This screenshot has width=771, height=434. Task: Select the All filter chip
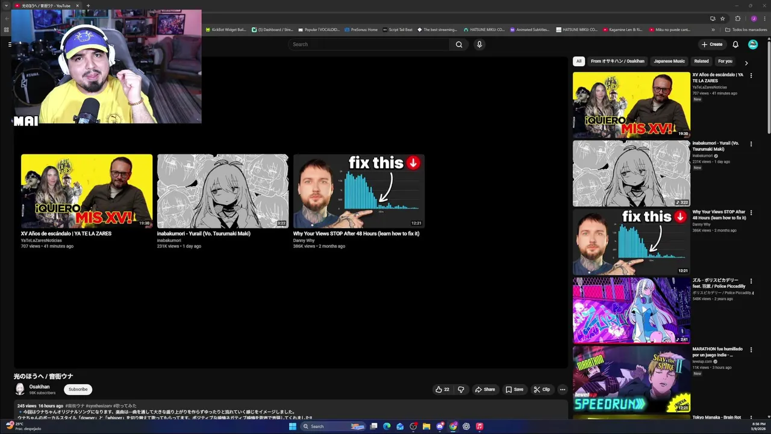579,61
